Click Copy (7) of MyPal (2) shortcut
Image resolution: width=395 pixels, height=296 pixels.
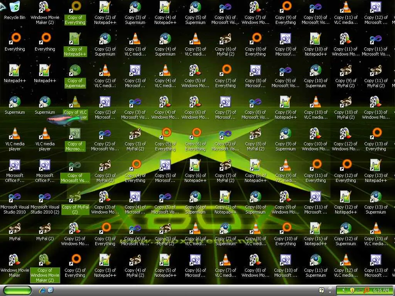point(225,171)
